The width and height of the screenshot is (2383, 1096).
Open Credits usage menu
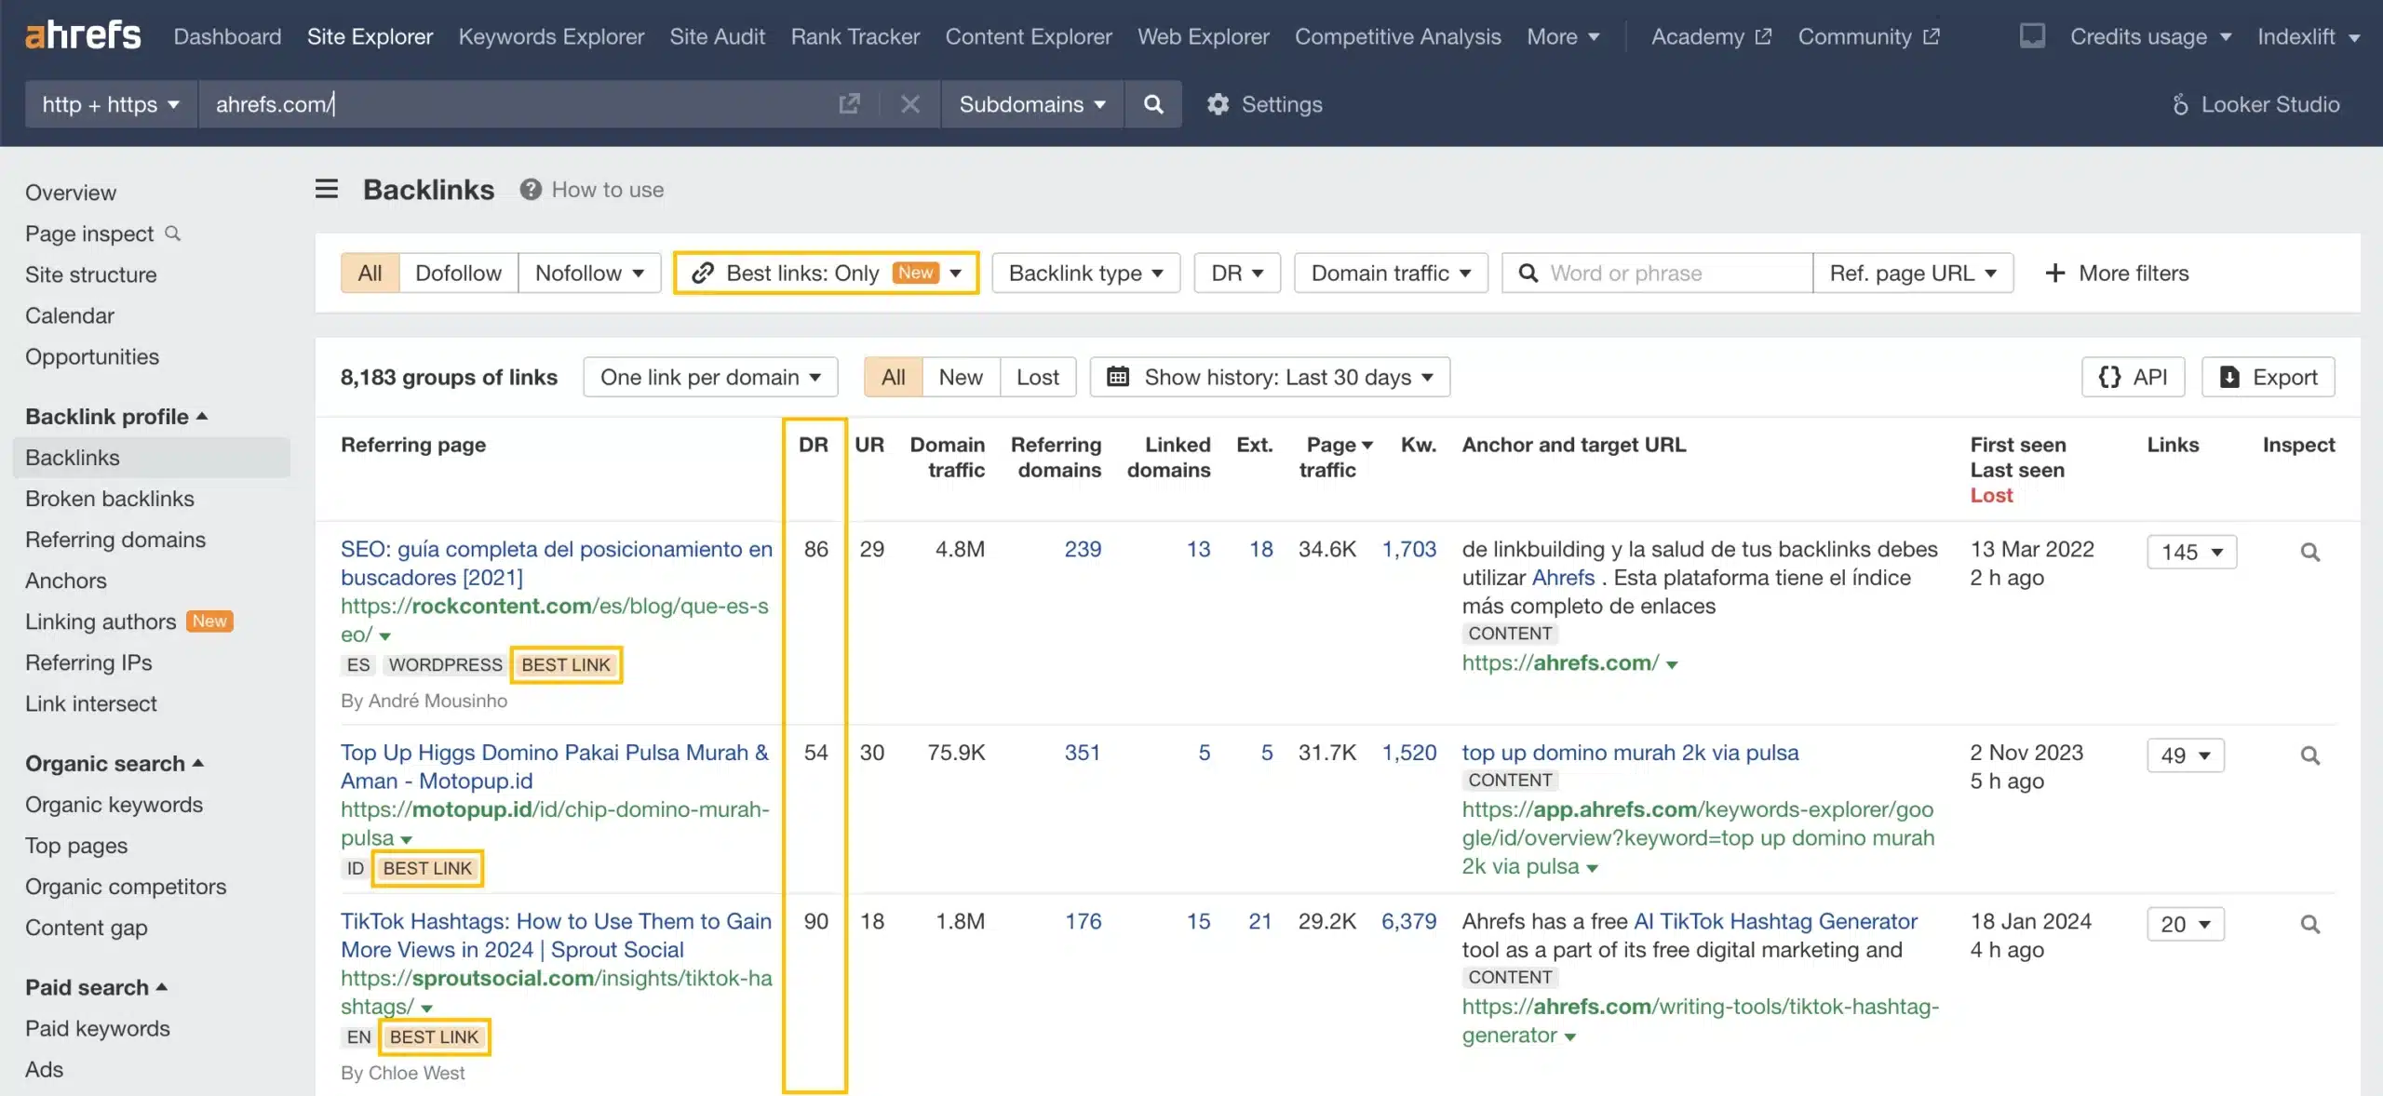(2150, 36)
